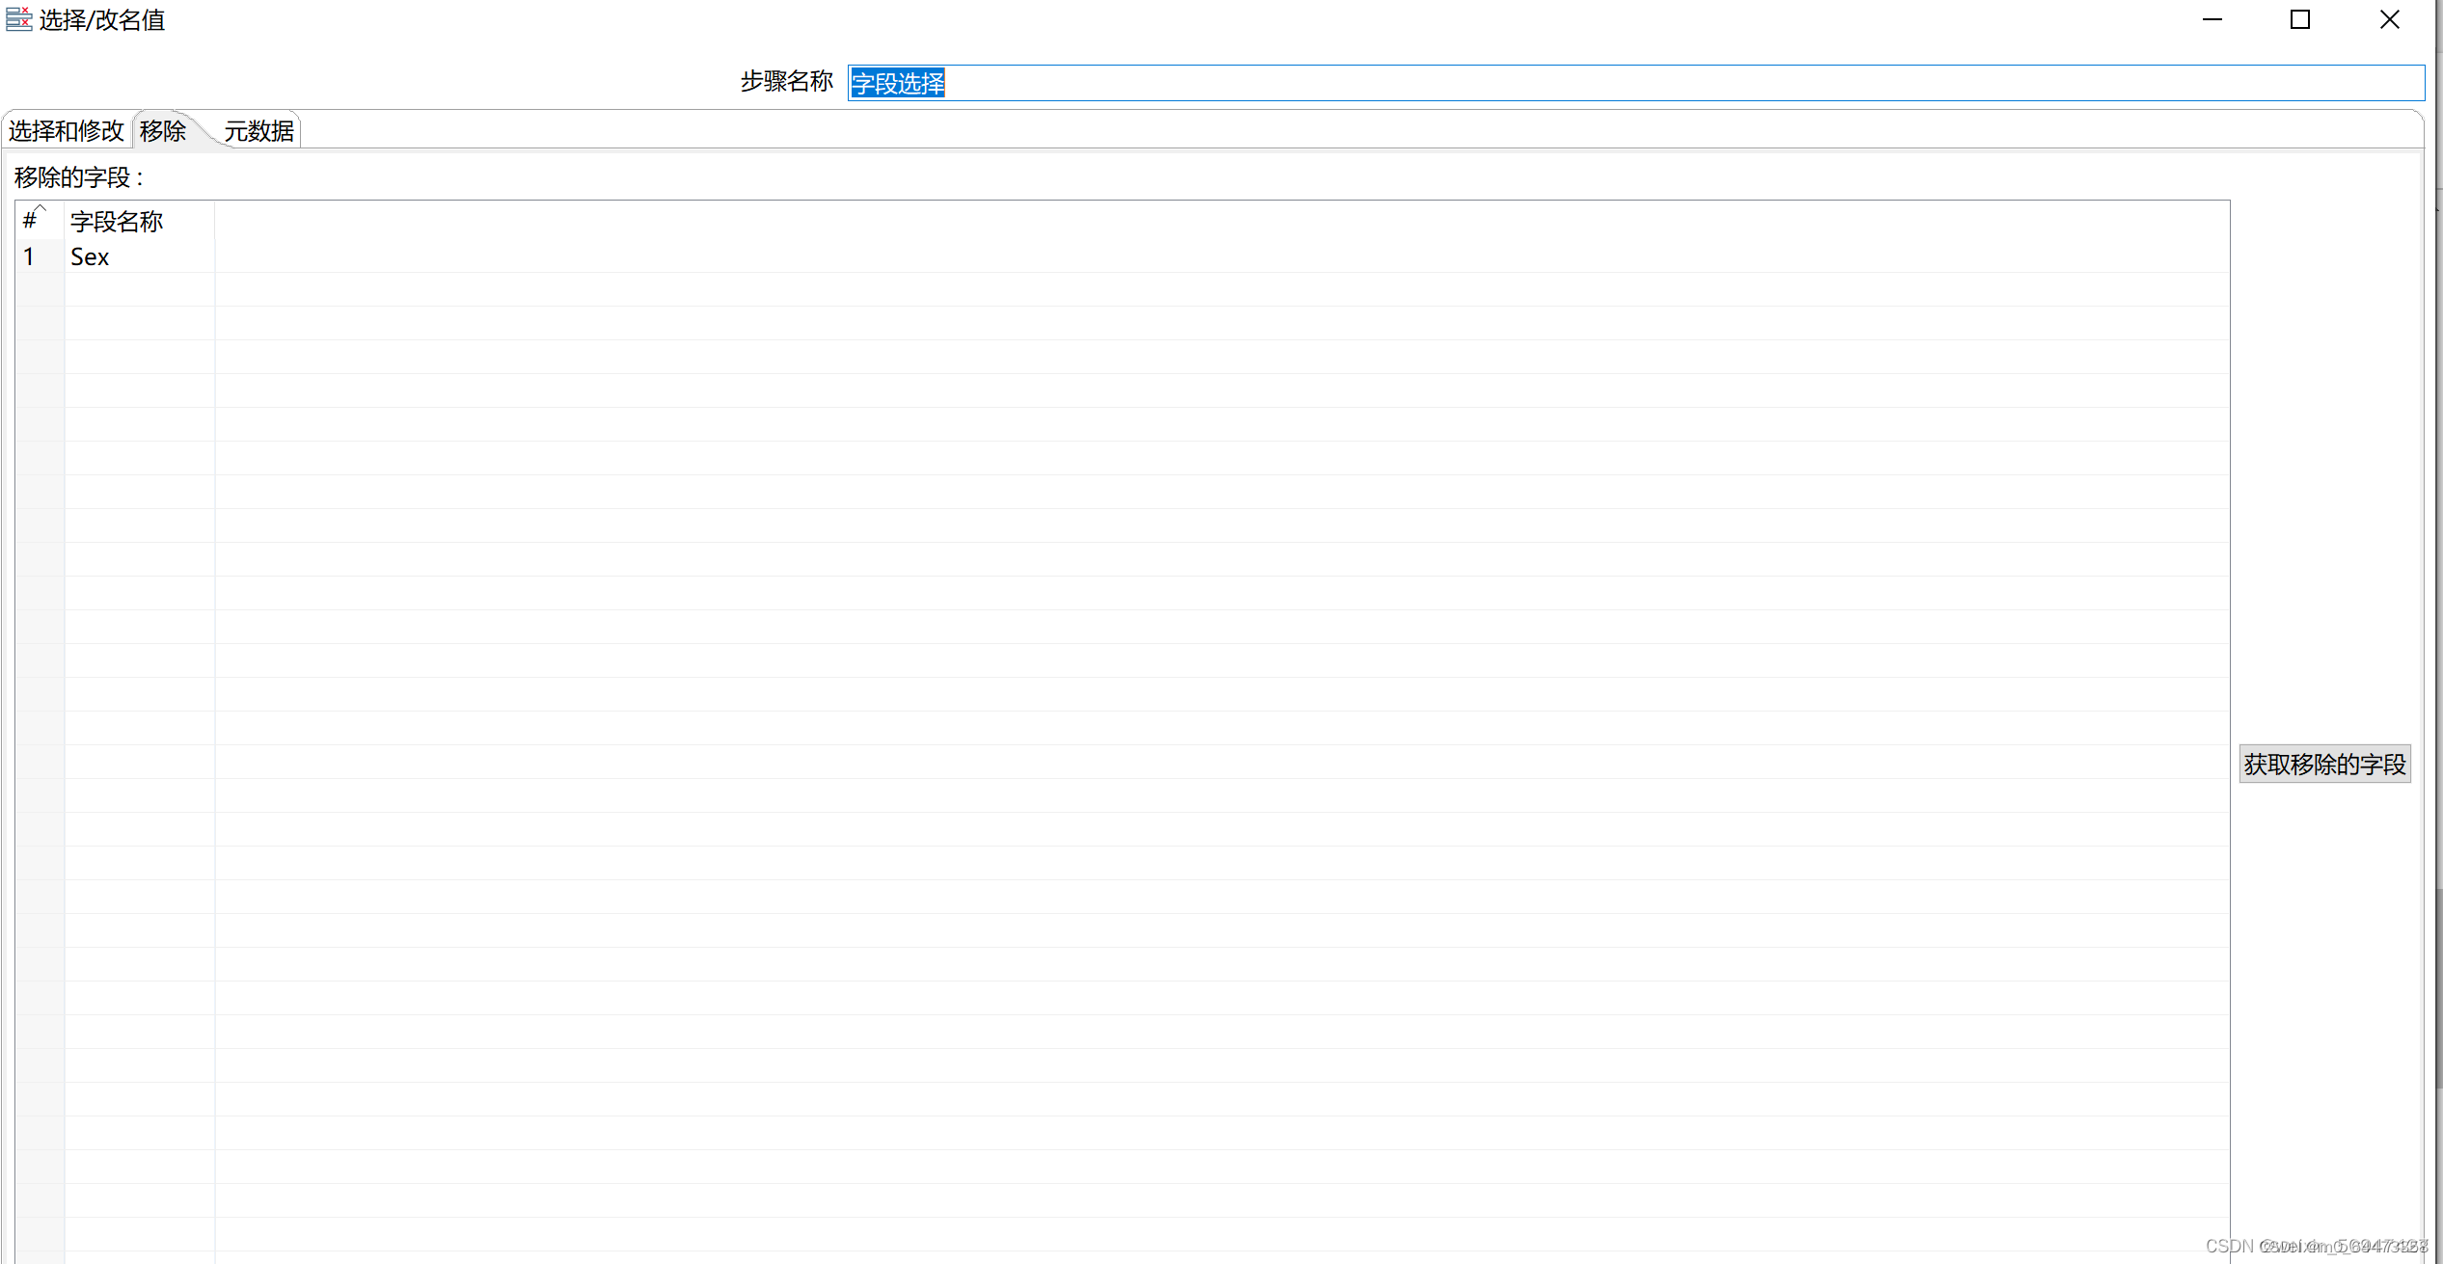Switch to the 选择和修改 tab

[66, 130]
